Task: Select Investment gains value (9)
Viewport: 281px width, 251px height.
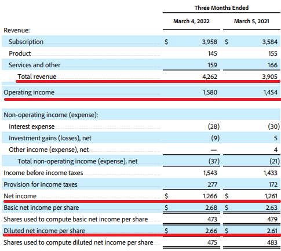Action: coord(216,138)
